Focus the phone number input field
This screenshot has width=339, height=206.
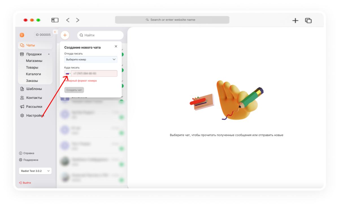pos(94,74)
